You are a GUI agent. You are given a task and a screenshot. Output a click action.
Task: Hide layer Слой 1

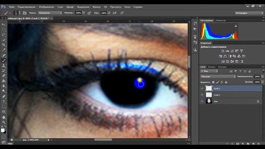click(202, 95)
